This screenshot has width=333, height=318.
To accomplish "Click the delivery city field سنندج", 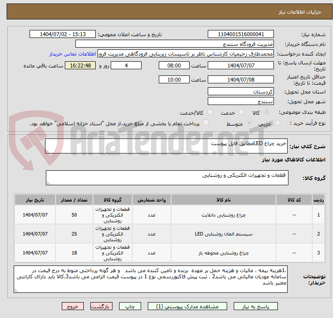I will 241,101.
